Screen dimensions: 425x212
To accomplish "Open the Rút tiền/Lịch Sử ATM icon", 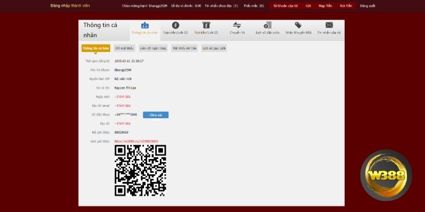I will click(206, 25).
